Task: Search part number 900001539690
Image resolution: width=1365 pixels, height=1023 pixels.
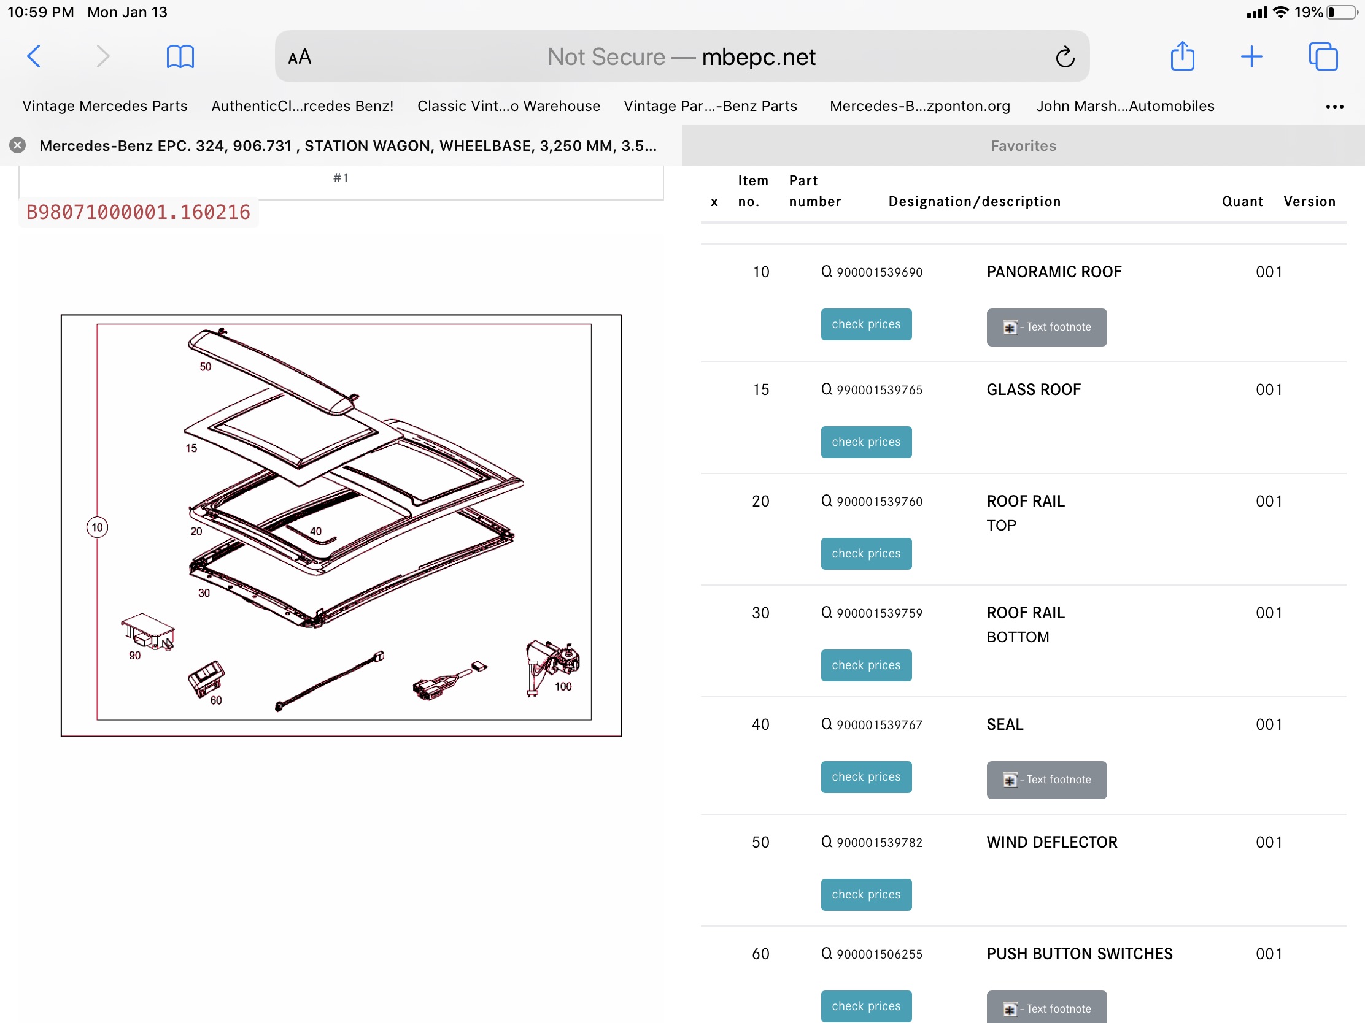Action: (872, 272)
